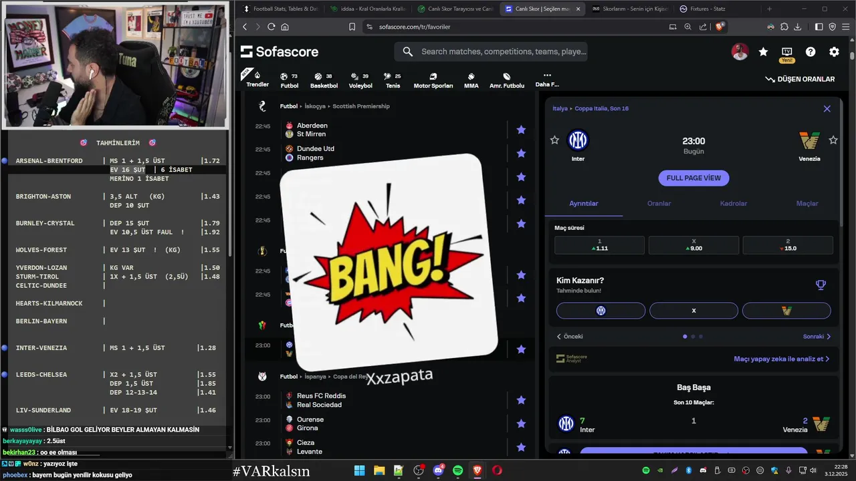Select the MMA sport category
Screen dimensions: 856x481
pyautogui.click(x=471, y=80)
